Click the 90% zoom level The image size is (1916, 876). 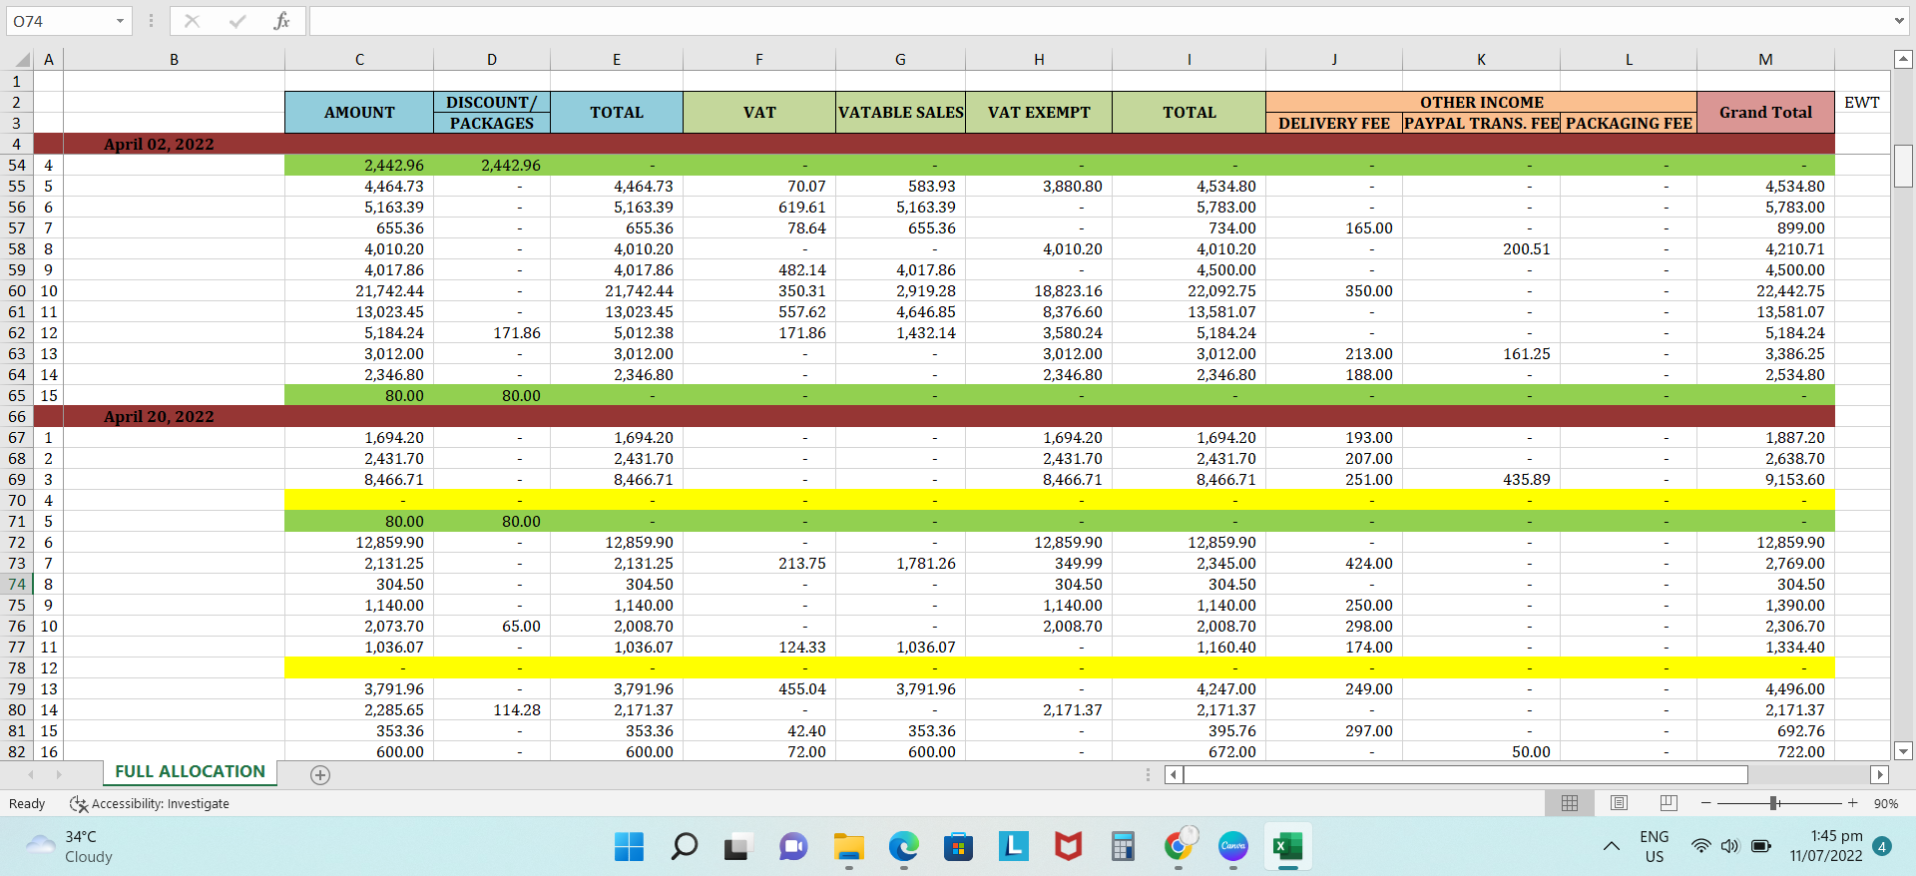pos(1885,803)
